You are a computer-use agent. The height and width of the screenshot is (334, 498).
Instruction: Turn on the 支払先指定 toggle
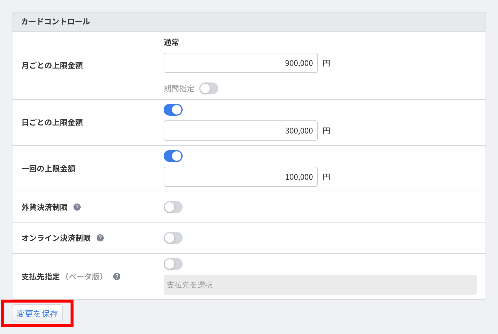pyautogui.click(x=173, y=264)
